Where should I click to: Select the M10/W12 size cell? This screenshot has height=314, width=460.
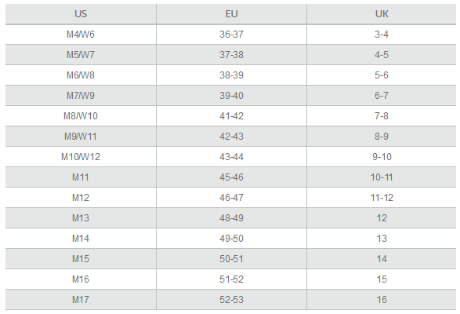pyautogui.click(x=81, y=157)
